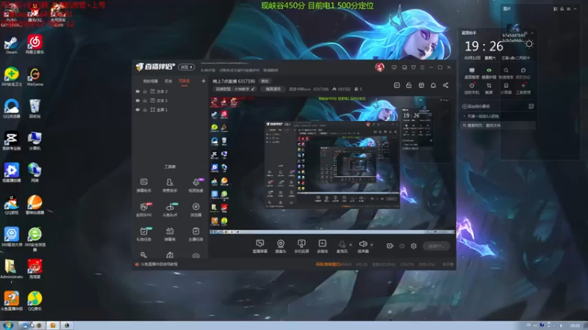This screenshot has width=588, height=330.
Task: Add 手机投屏 phone casting source
Action: [301, 246]
